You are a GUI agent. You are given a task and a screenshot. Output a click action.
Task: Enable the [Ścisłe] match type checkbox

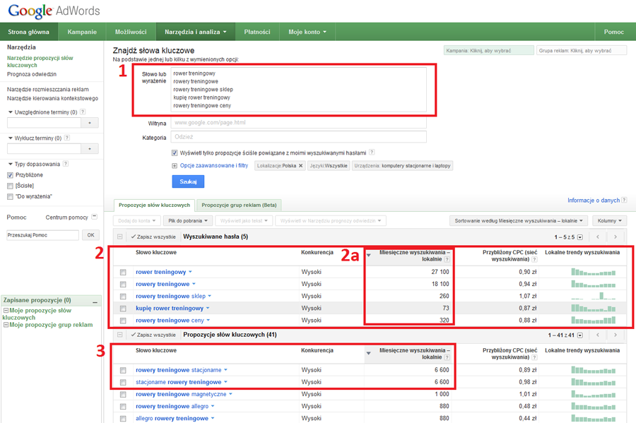[x=10, y=186]
